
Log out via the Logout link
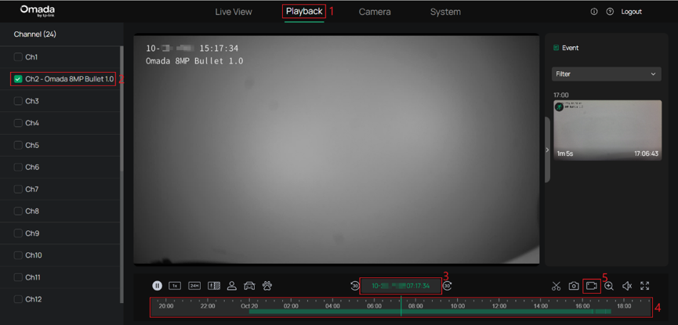tap(631, 12)
